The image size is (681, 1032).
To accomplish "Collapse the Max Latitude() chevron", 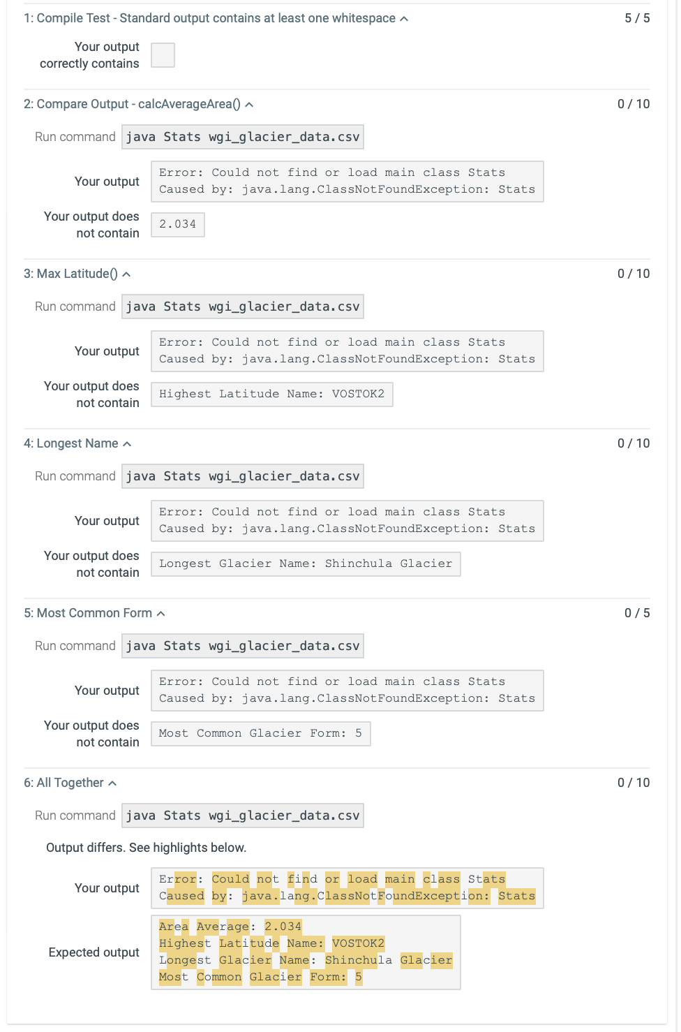I will pyautogui.click(x=126, y=274).
